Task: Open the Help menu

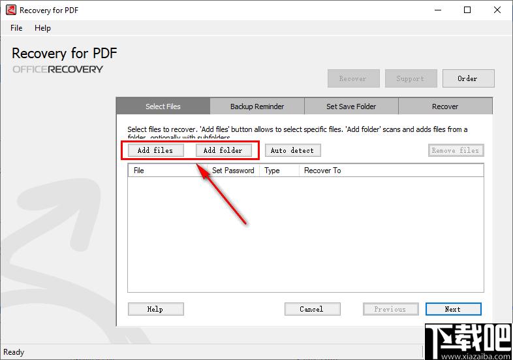Action: tap(42, 28)
